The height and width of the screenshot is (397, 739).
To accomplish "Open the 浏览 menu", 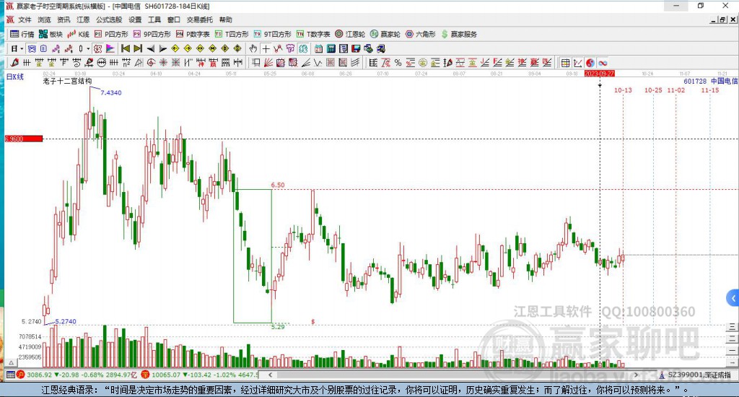I will click(x=44, y=19).
